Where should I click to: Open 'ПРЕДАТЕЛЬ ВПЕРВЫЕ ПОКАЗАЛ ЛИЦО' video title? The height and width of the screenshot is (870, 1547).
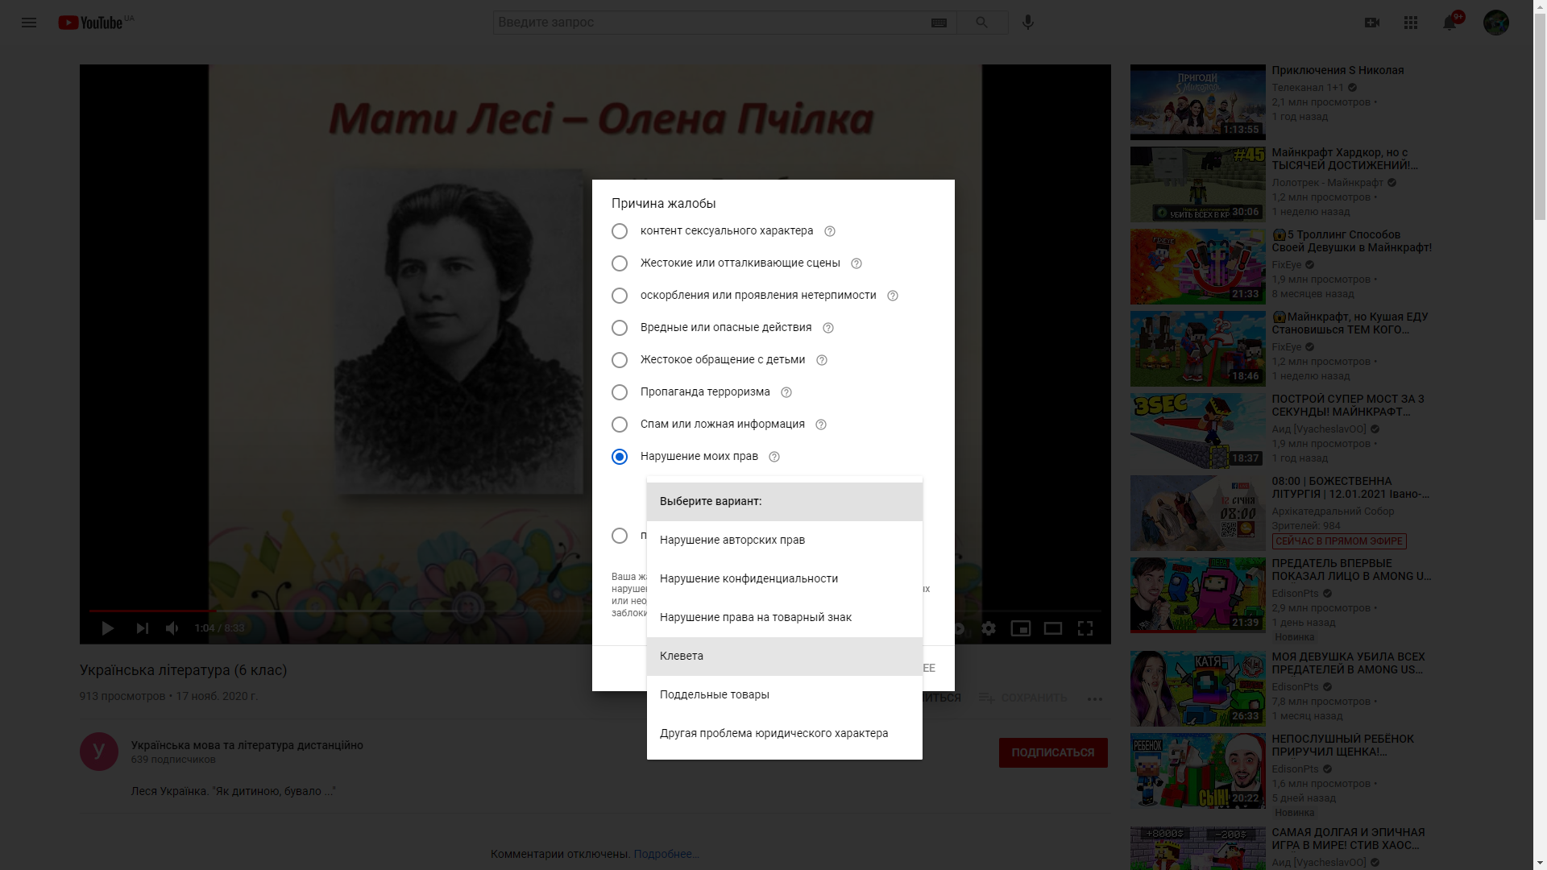click(x=1351, y=570)
